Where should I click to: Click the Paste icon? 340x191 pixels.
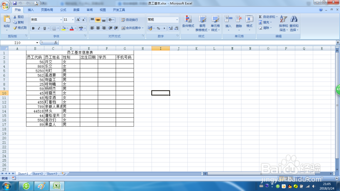point(7,20)
